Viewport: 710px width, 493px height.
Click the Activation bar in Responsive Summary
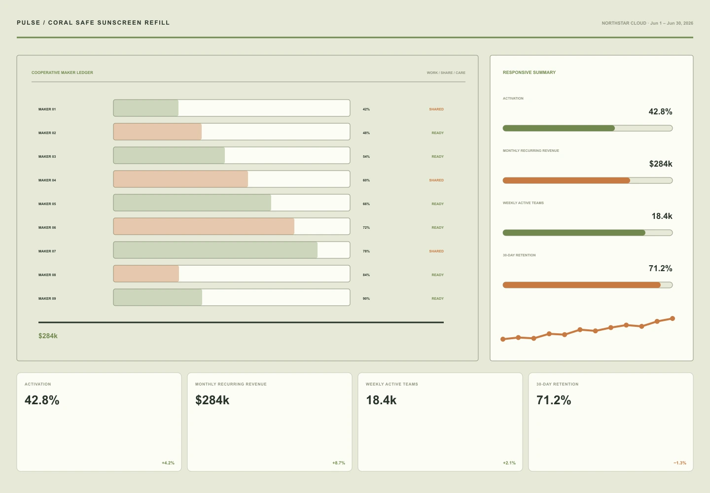[x=588, y=128]
